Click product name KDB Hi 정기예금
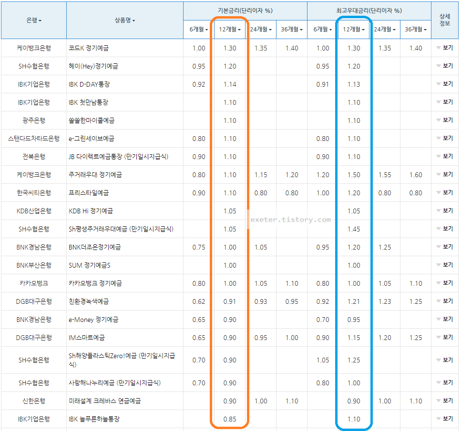 (x=91, y=211)
